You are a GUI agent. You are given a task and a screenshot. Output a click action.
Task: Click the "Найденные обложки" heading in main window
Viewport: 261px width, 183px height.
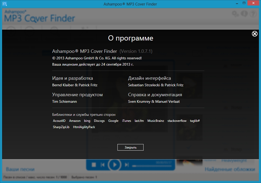230,169
